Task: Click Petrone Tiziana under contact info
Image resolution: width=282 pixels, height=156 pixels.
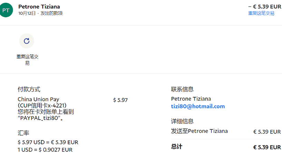Action: pyautogui.click(x=191, y=99)
